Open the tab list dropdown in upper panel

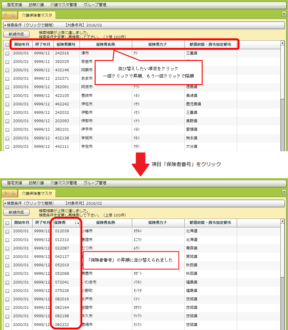coord(284,14)
